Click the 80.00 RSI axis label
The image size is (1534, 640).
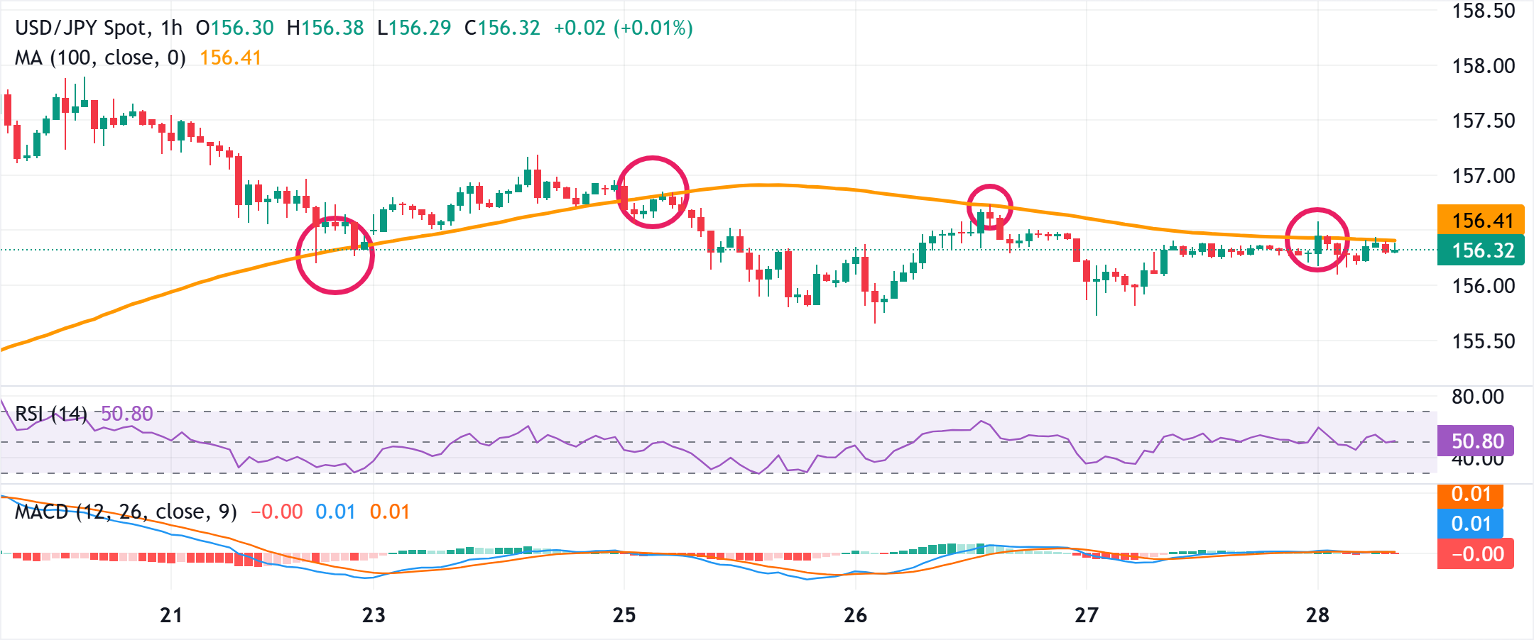click(1478, 397)
